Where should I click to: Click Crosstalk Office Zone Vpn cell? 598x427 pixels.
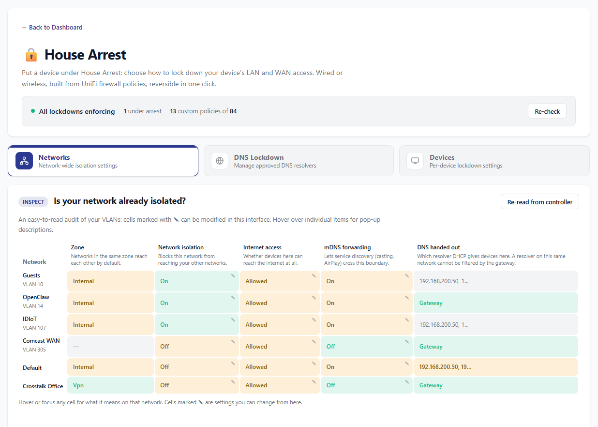110,385
